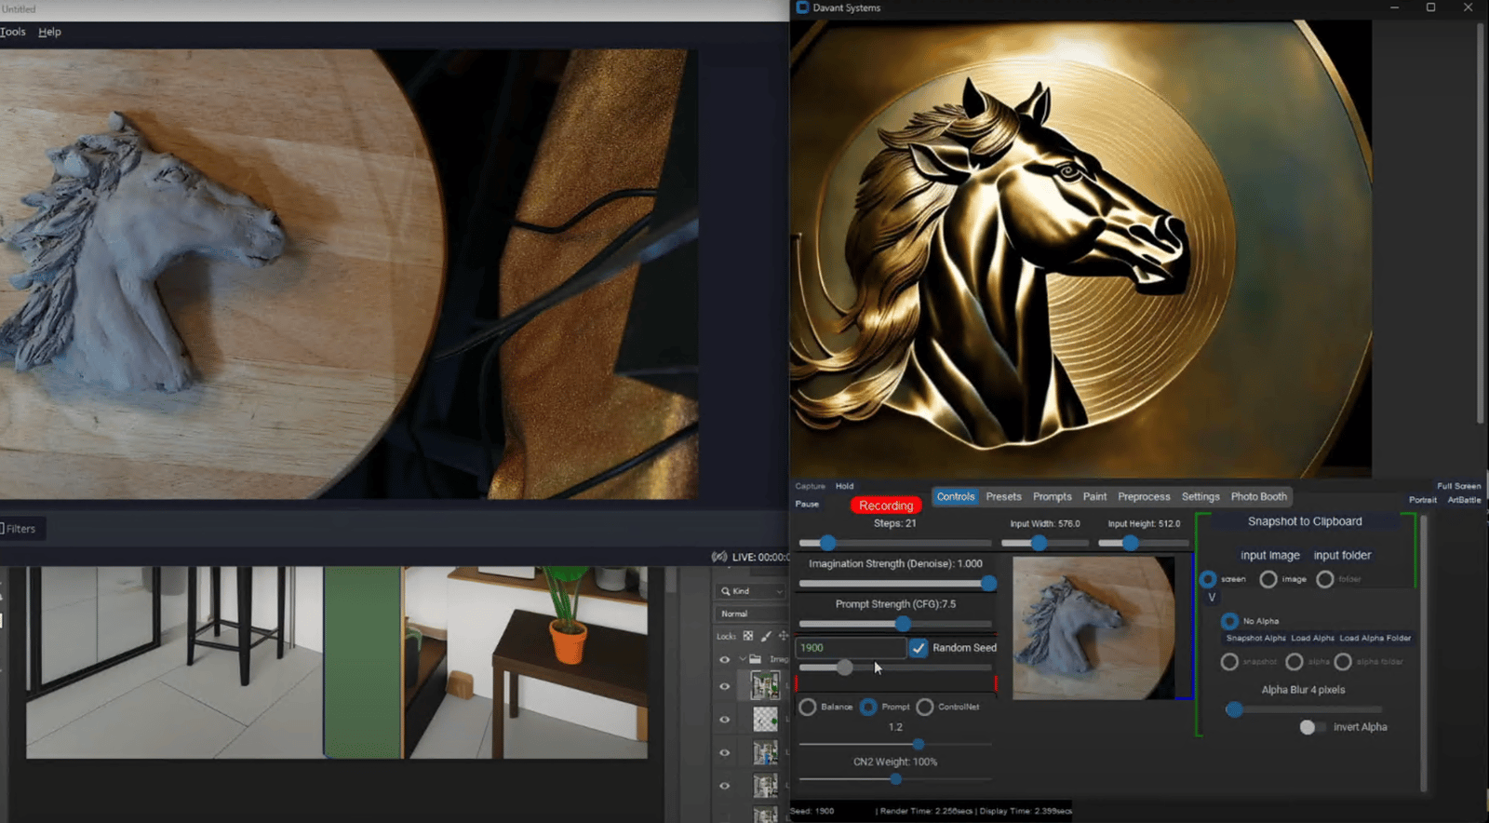Click lock transparent pixels icon
The image size is (1489, 823).
click(x=748, y=636)
